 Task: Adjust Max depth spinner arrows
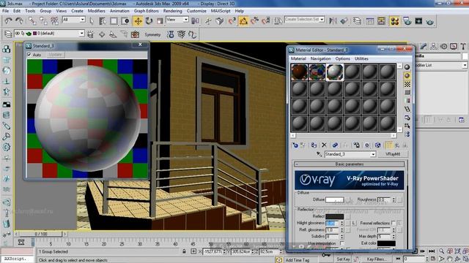(394, 237)
